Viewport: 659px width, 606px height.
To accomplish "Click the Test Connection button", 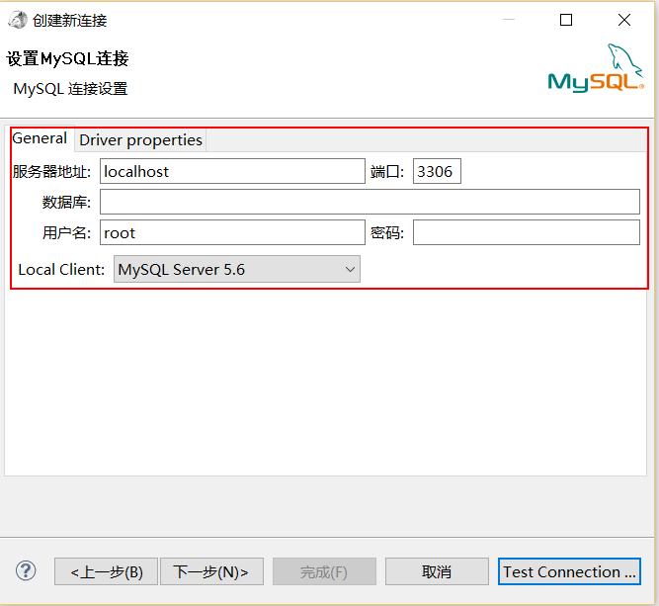I will [x=569, y=572].
